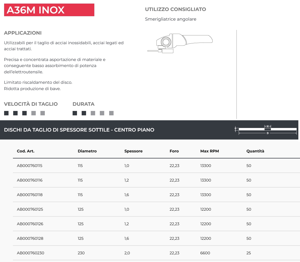300x262 pixels.
Task: Click the 6600 Max RPM value
Action: point(205,253)
